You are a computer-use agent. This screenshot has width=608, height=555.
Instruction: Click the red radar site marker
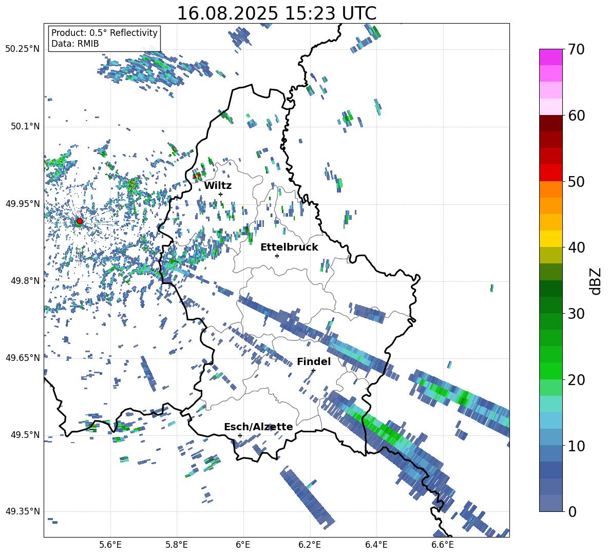pyautogui.click(x=80, y=221)
